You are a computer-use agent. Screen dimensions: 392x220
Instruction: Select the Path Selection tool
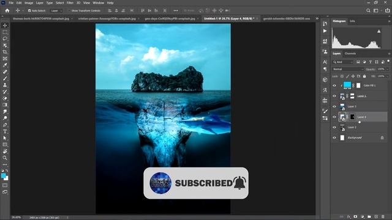pos(5,138)
